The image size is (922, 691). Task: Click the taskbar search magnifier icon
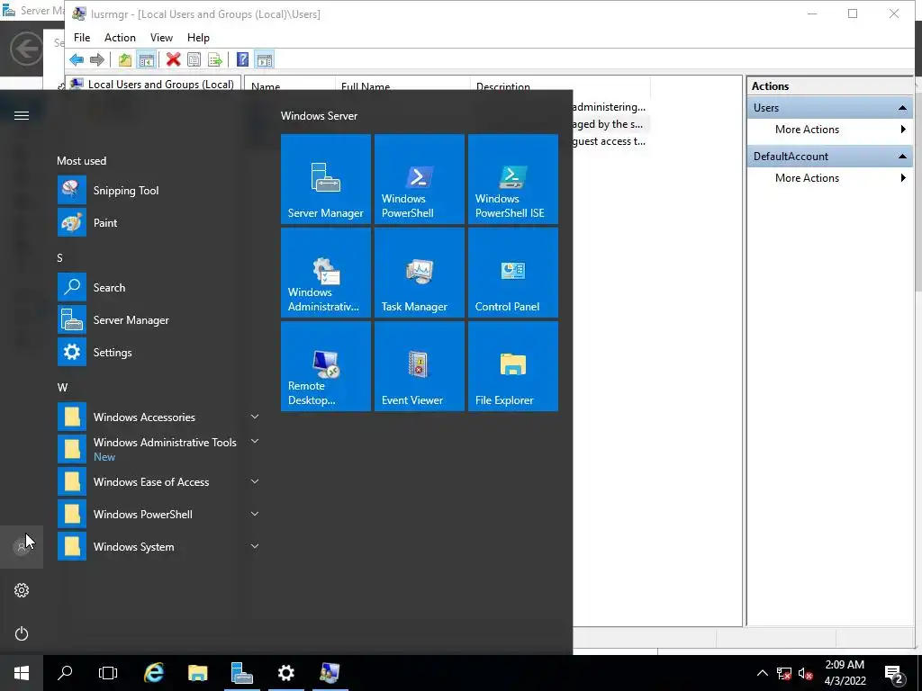(65, 673)
